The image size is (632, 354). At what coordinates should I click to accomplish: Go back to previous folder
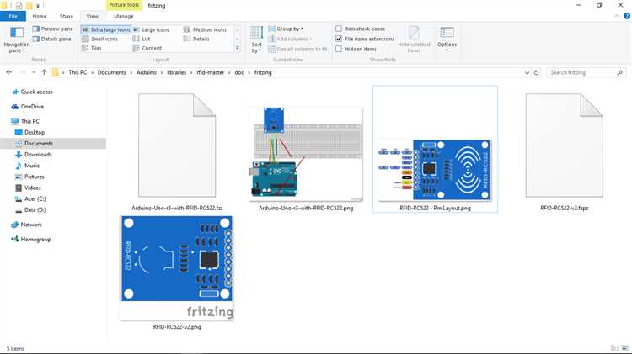point(9,72)
